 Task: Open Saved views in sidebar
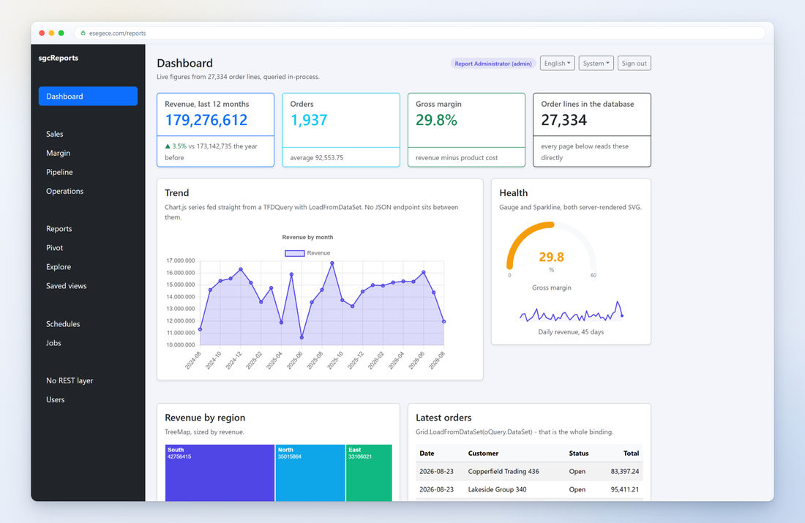[66, 286]
